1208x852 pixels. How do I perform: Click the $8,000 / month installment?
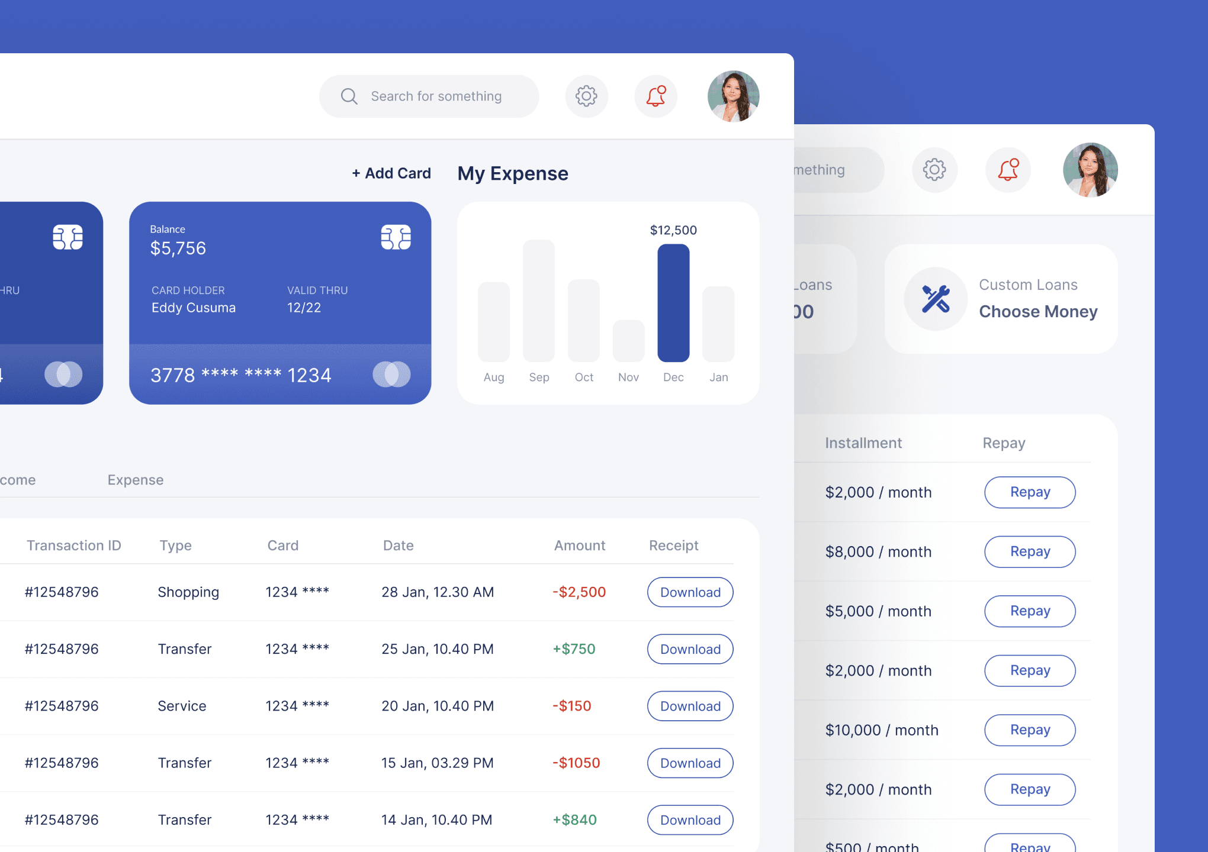[878, 551]
